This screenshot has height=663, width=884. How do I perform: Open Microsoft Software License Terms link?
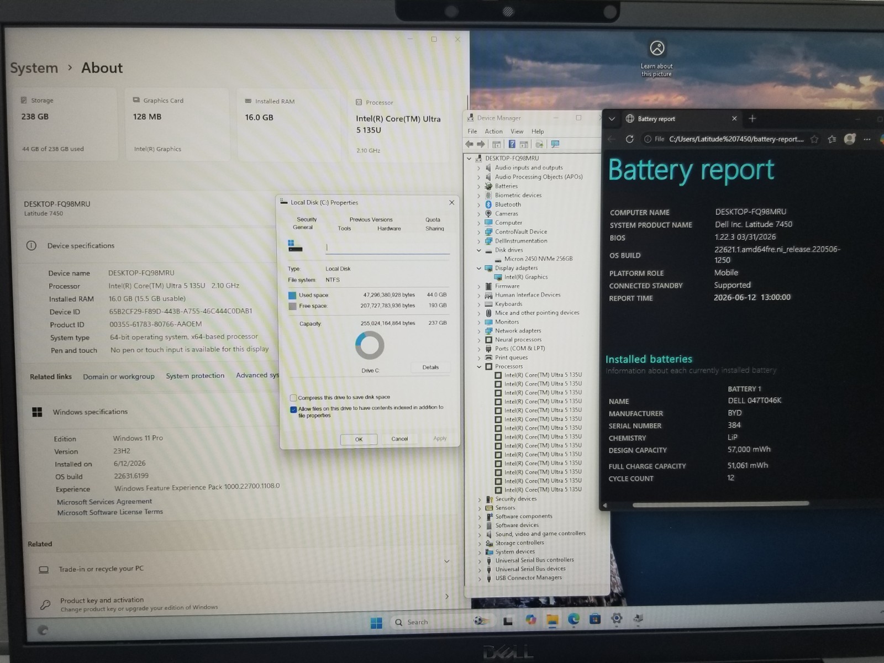click(x=110, y=512)
